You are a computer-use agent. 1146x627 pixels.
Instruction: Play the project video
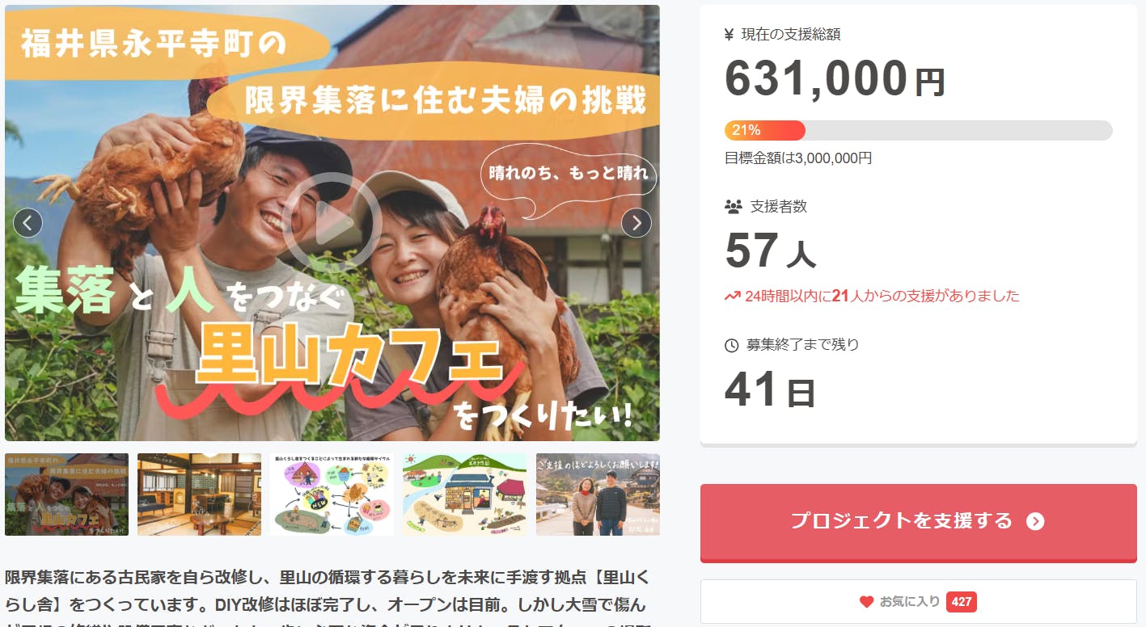tap(332, 221)
